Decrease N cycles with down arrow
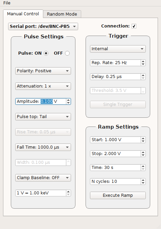This screenshot has width=161, height=229. (x=143, y=183)
